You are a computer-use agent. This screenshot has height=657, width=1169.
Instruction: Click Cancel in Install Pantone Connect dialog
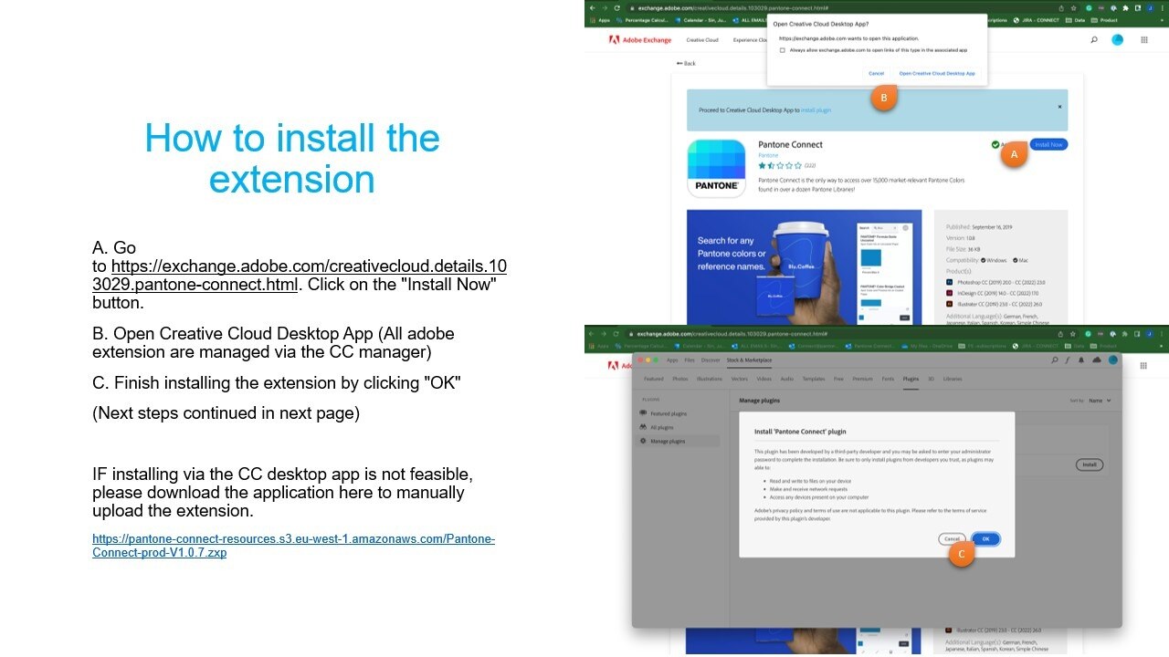point(952,539)
